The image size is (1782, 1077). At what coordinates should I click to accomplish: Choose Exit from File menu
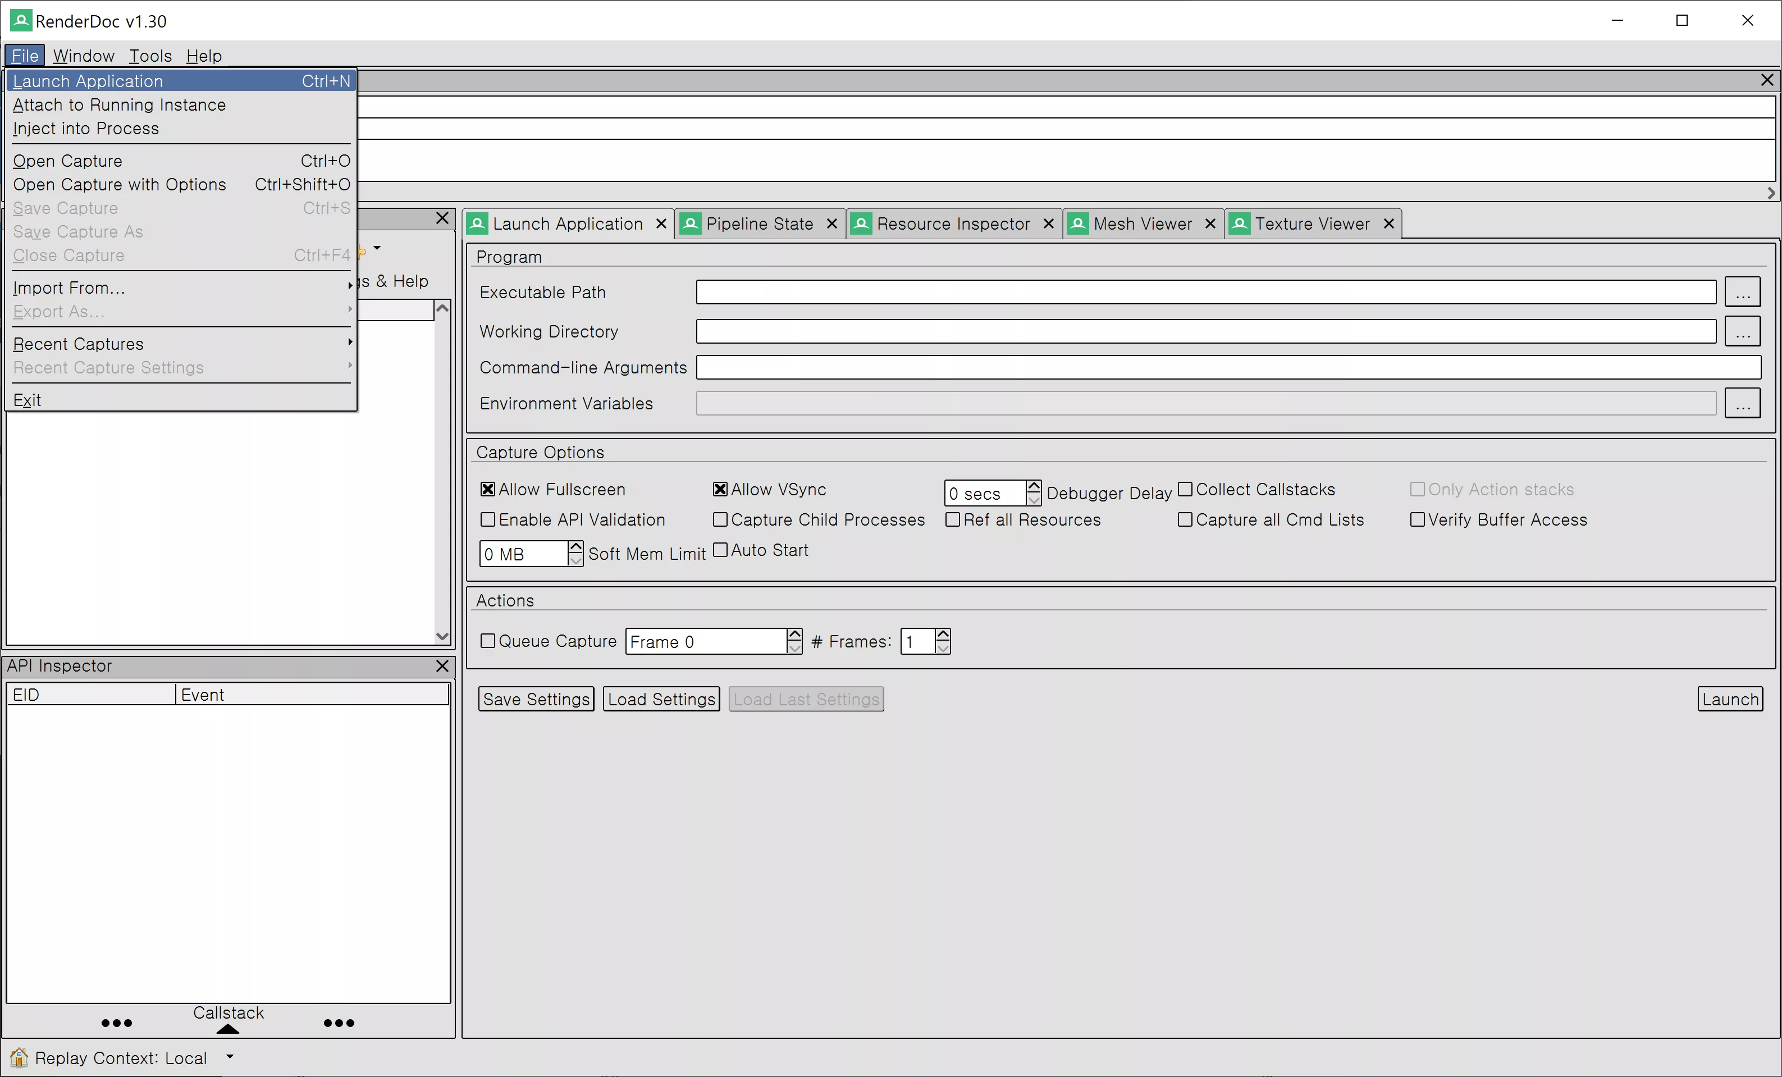[x=181, y=401]
